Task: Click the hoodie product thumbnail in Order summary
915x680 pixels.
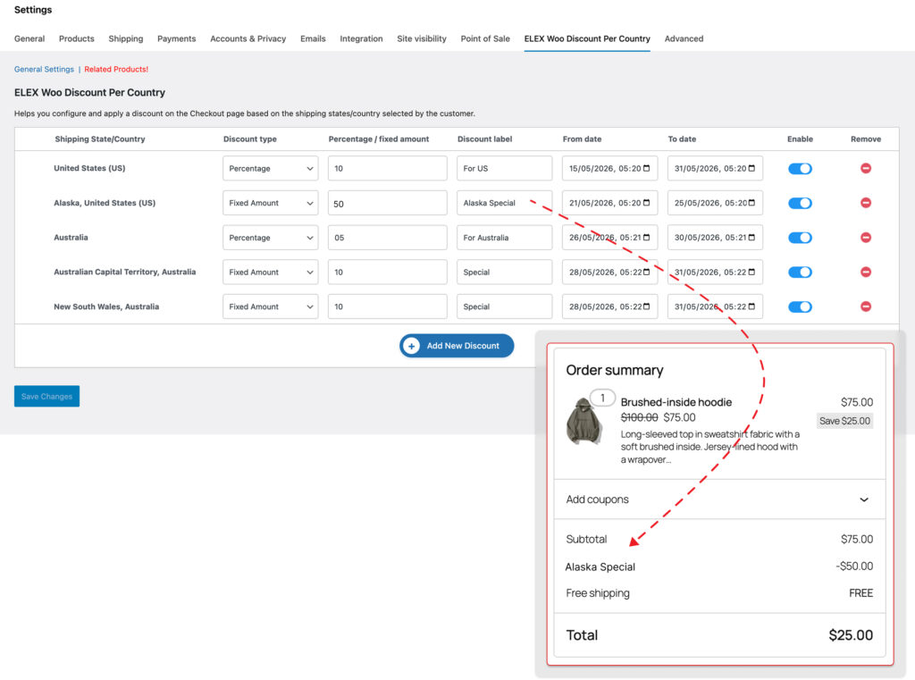Action: coord(584,421)
